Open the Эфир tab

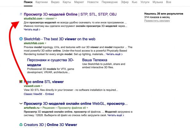point(125,2)
